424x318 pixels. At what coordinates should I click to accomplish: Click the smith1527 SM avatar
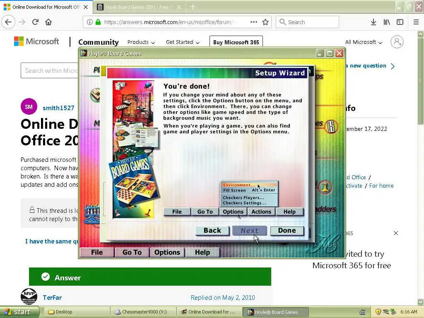coord(29,106)
